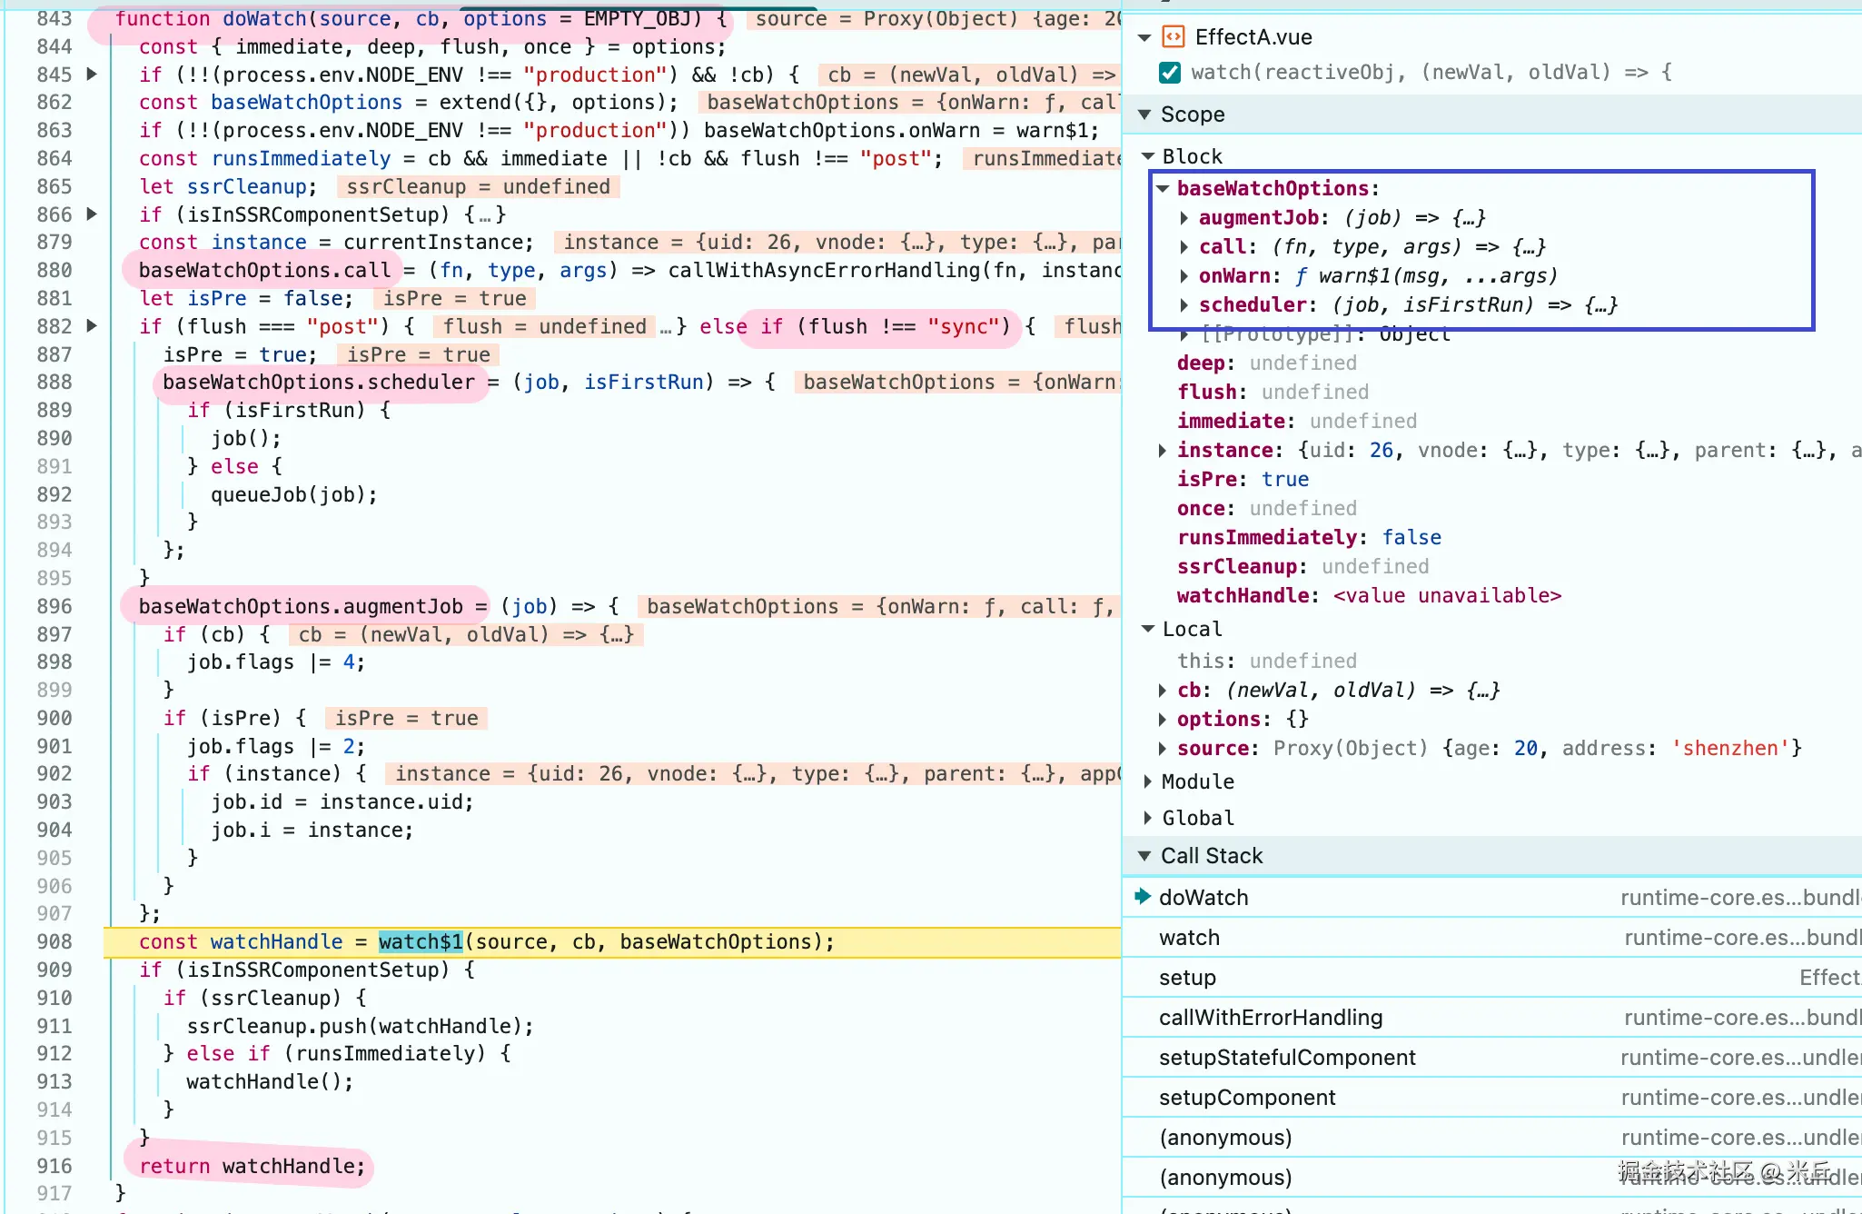The image size is (1862, 1214).
Task: Click the 'baseWatchOptions.augmentJob' assignment code
Action: pos(301,606)
